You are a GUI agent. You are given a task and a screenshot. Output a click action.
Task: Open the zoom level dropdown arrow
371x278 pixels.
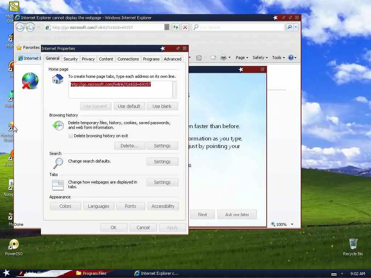(292, 224)
